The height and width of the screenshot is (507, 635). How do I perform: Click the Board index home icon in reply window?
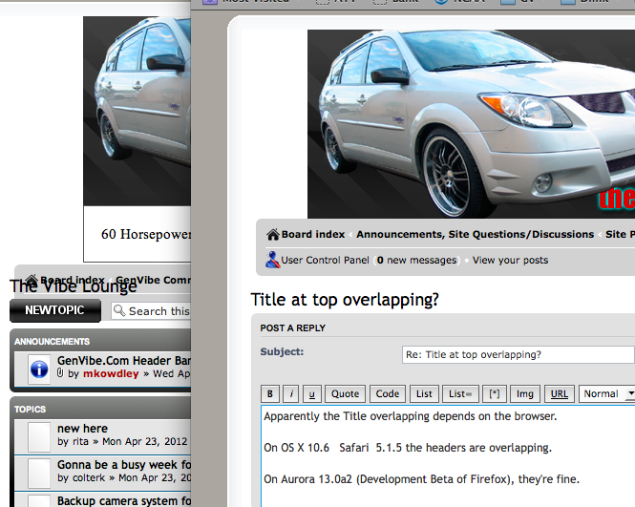pos(273,235)
